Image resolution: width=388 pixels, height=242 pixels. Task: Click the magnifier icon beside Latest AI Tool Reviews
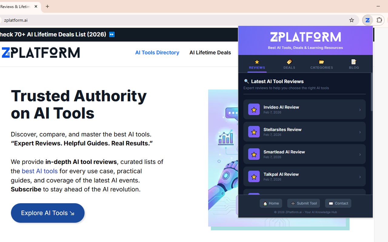[x=246, y=81]
